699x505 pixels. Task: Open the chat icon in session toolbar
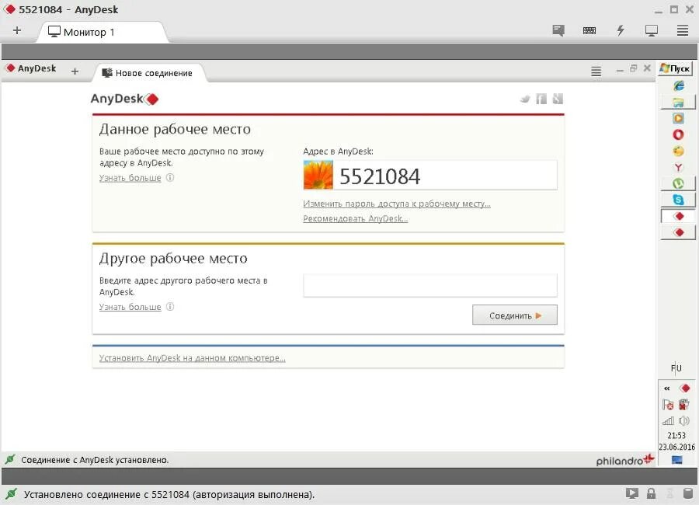[558, 30]
